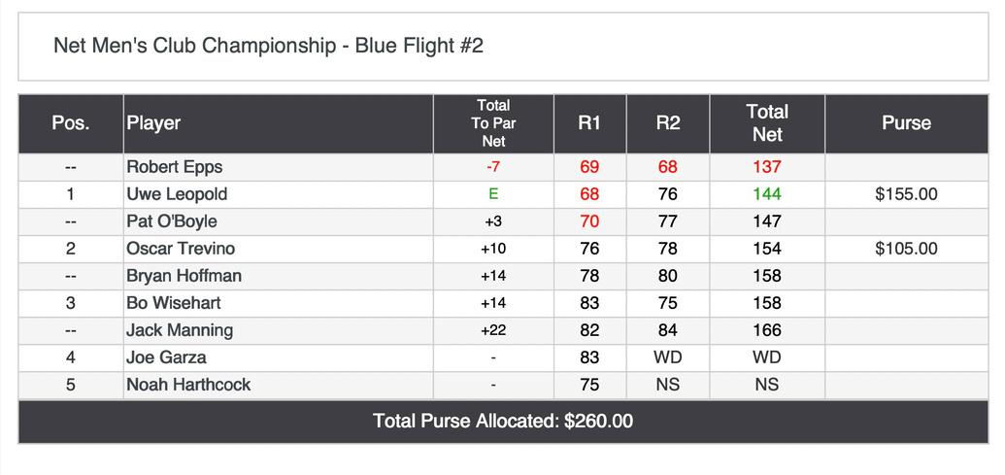Select Bryan Hoffman row name

pos(184,276)
